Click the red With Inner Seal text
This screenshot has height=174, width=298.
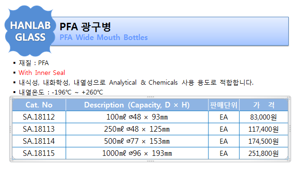42,73
